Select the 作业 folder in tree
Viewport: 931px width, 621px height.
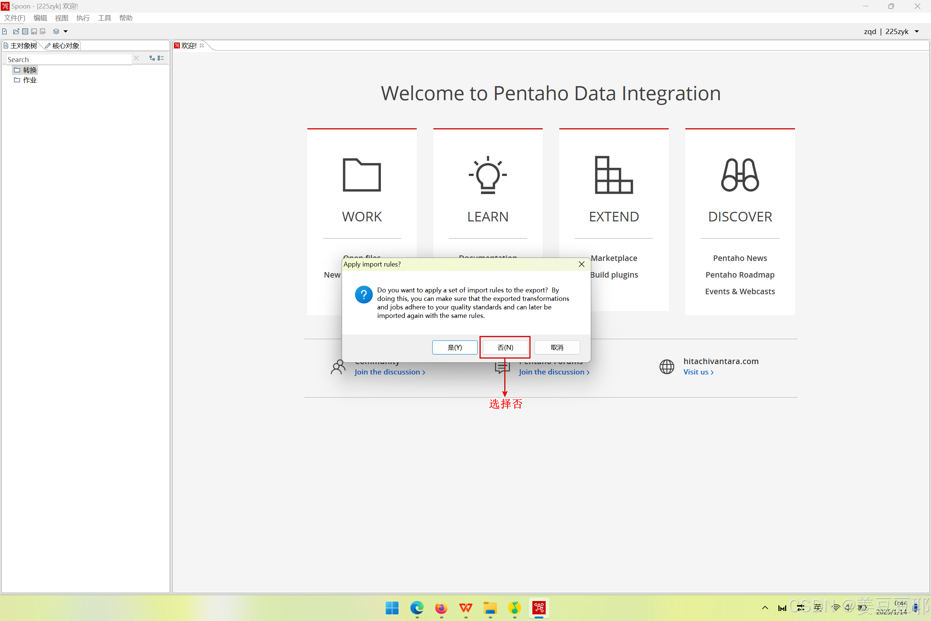(29, 80)
